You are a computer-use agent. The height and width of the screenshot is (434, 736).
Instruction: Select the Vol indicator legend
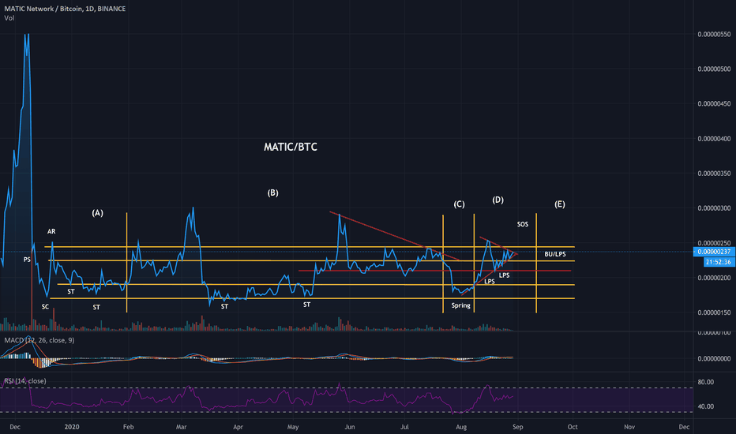[9, 18]
